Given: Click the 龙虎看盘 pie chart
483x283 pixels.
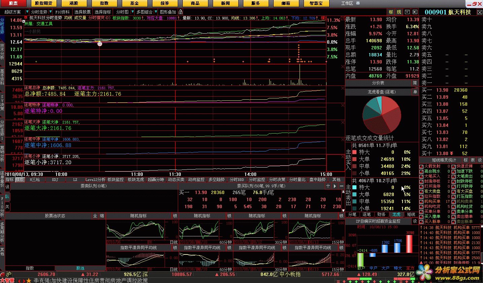Looking at the screenshot, I should 382,115.
